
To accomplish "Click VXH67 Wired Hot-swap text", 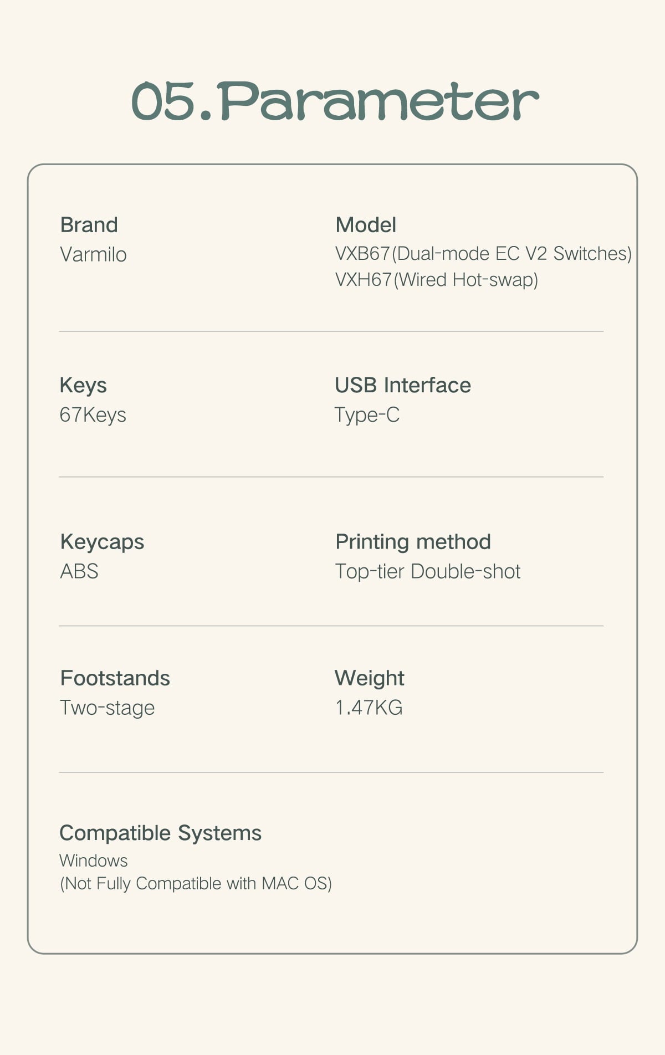I will tap(437, 280).
